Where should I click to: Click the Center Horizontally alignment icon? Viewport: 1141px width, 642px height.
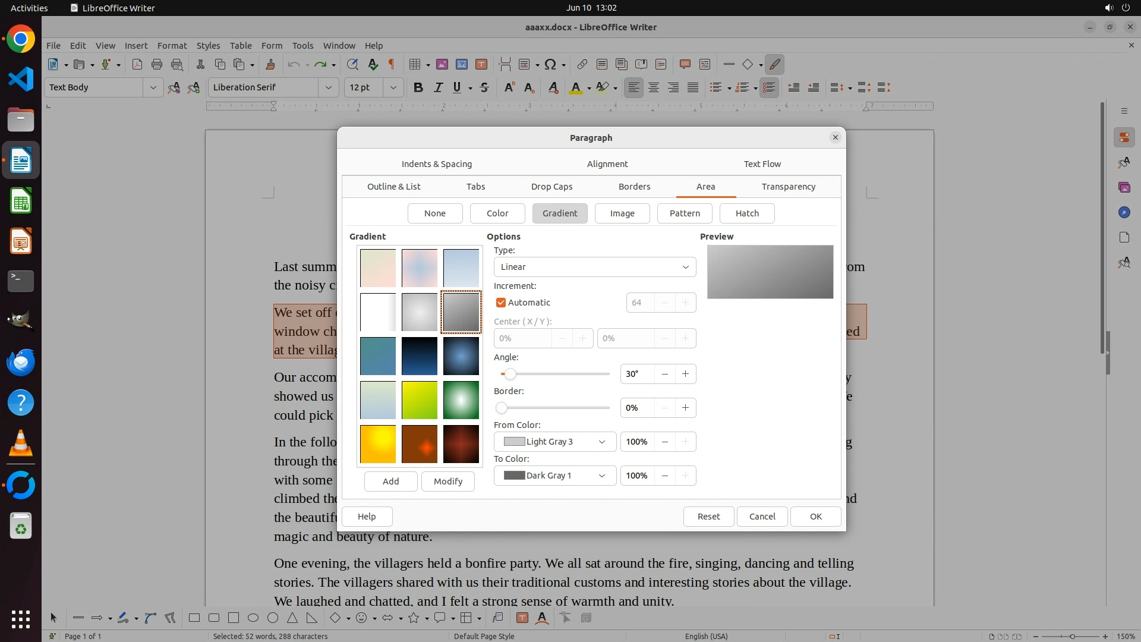tap(654, 87)
